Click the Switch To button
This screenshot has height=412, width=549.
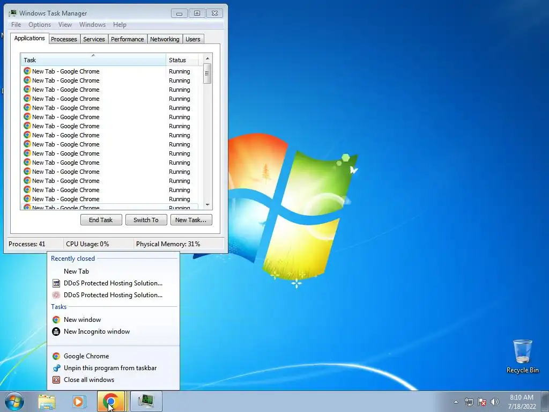(146, 219)
